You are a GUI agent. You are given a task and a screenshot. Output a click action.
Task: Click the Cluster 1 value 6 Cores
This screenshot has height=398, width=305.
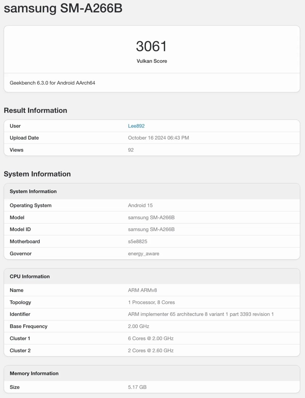click(151, 338)
